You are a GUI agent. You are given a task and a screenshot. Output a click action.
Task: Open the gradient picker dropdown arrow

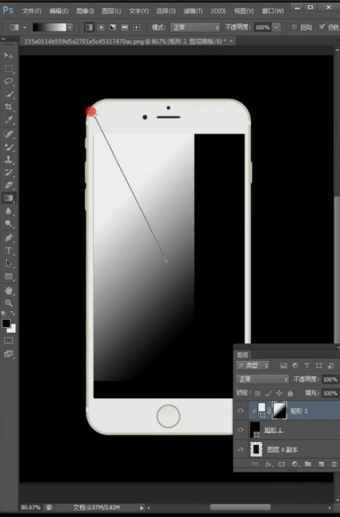(x=70, y=27)
